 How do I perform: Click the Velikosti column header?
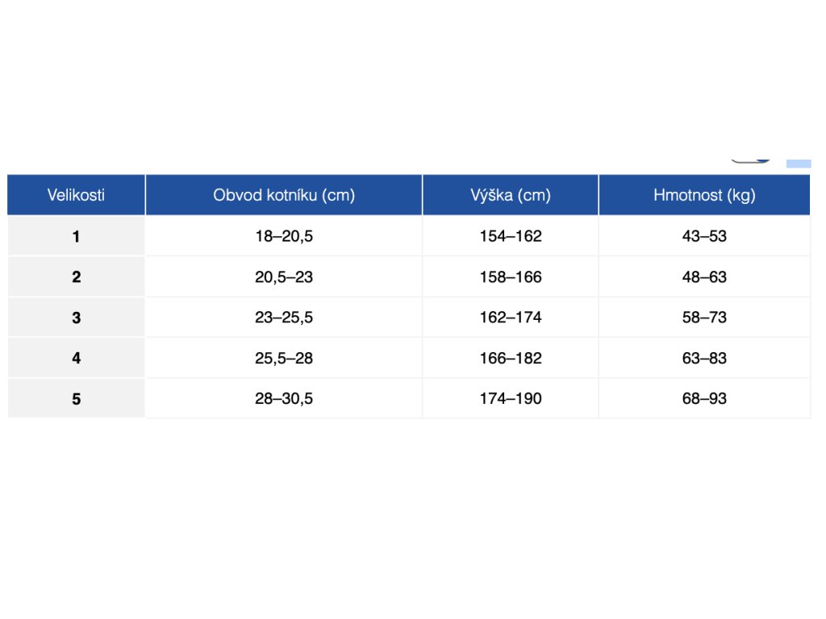pyautogui.click(x=76, y=195)
